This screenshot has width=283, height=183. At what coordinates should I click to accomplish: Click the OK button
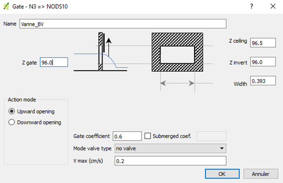[222, 174]
